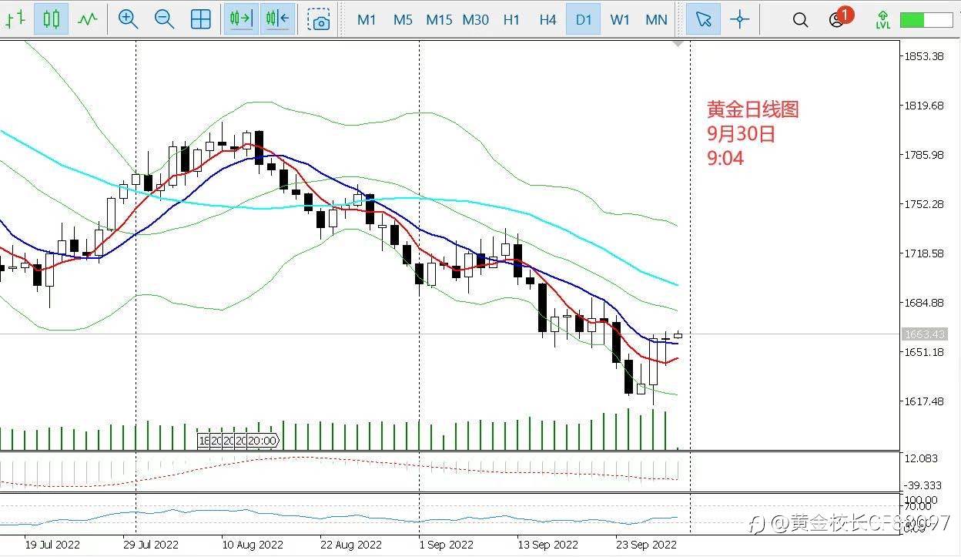961x557 pixels.
Task: Click the 10 Aug 2022 date label
Action: 252,545
